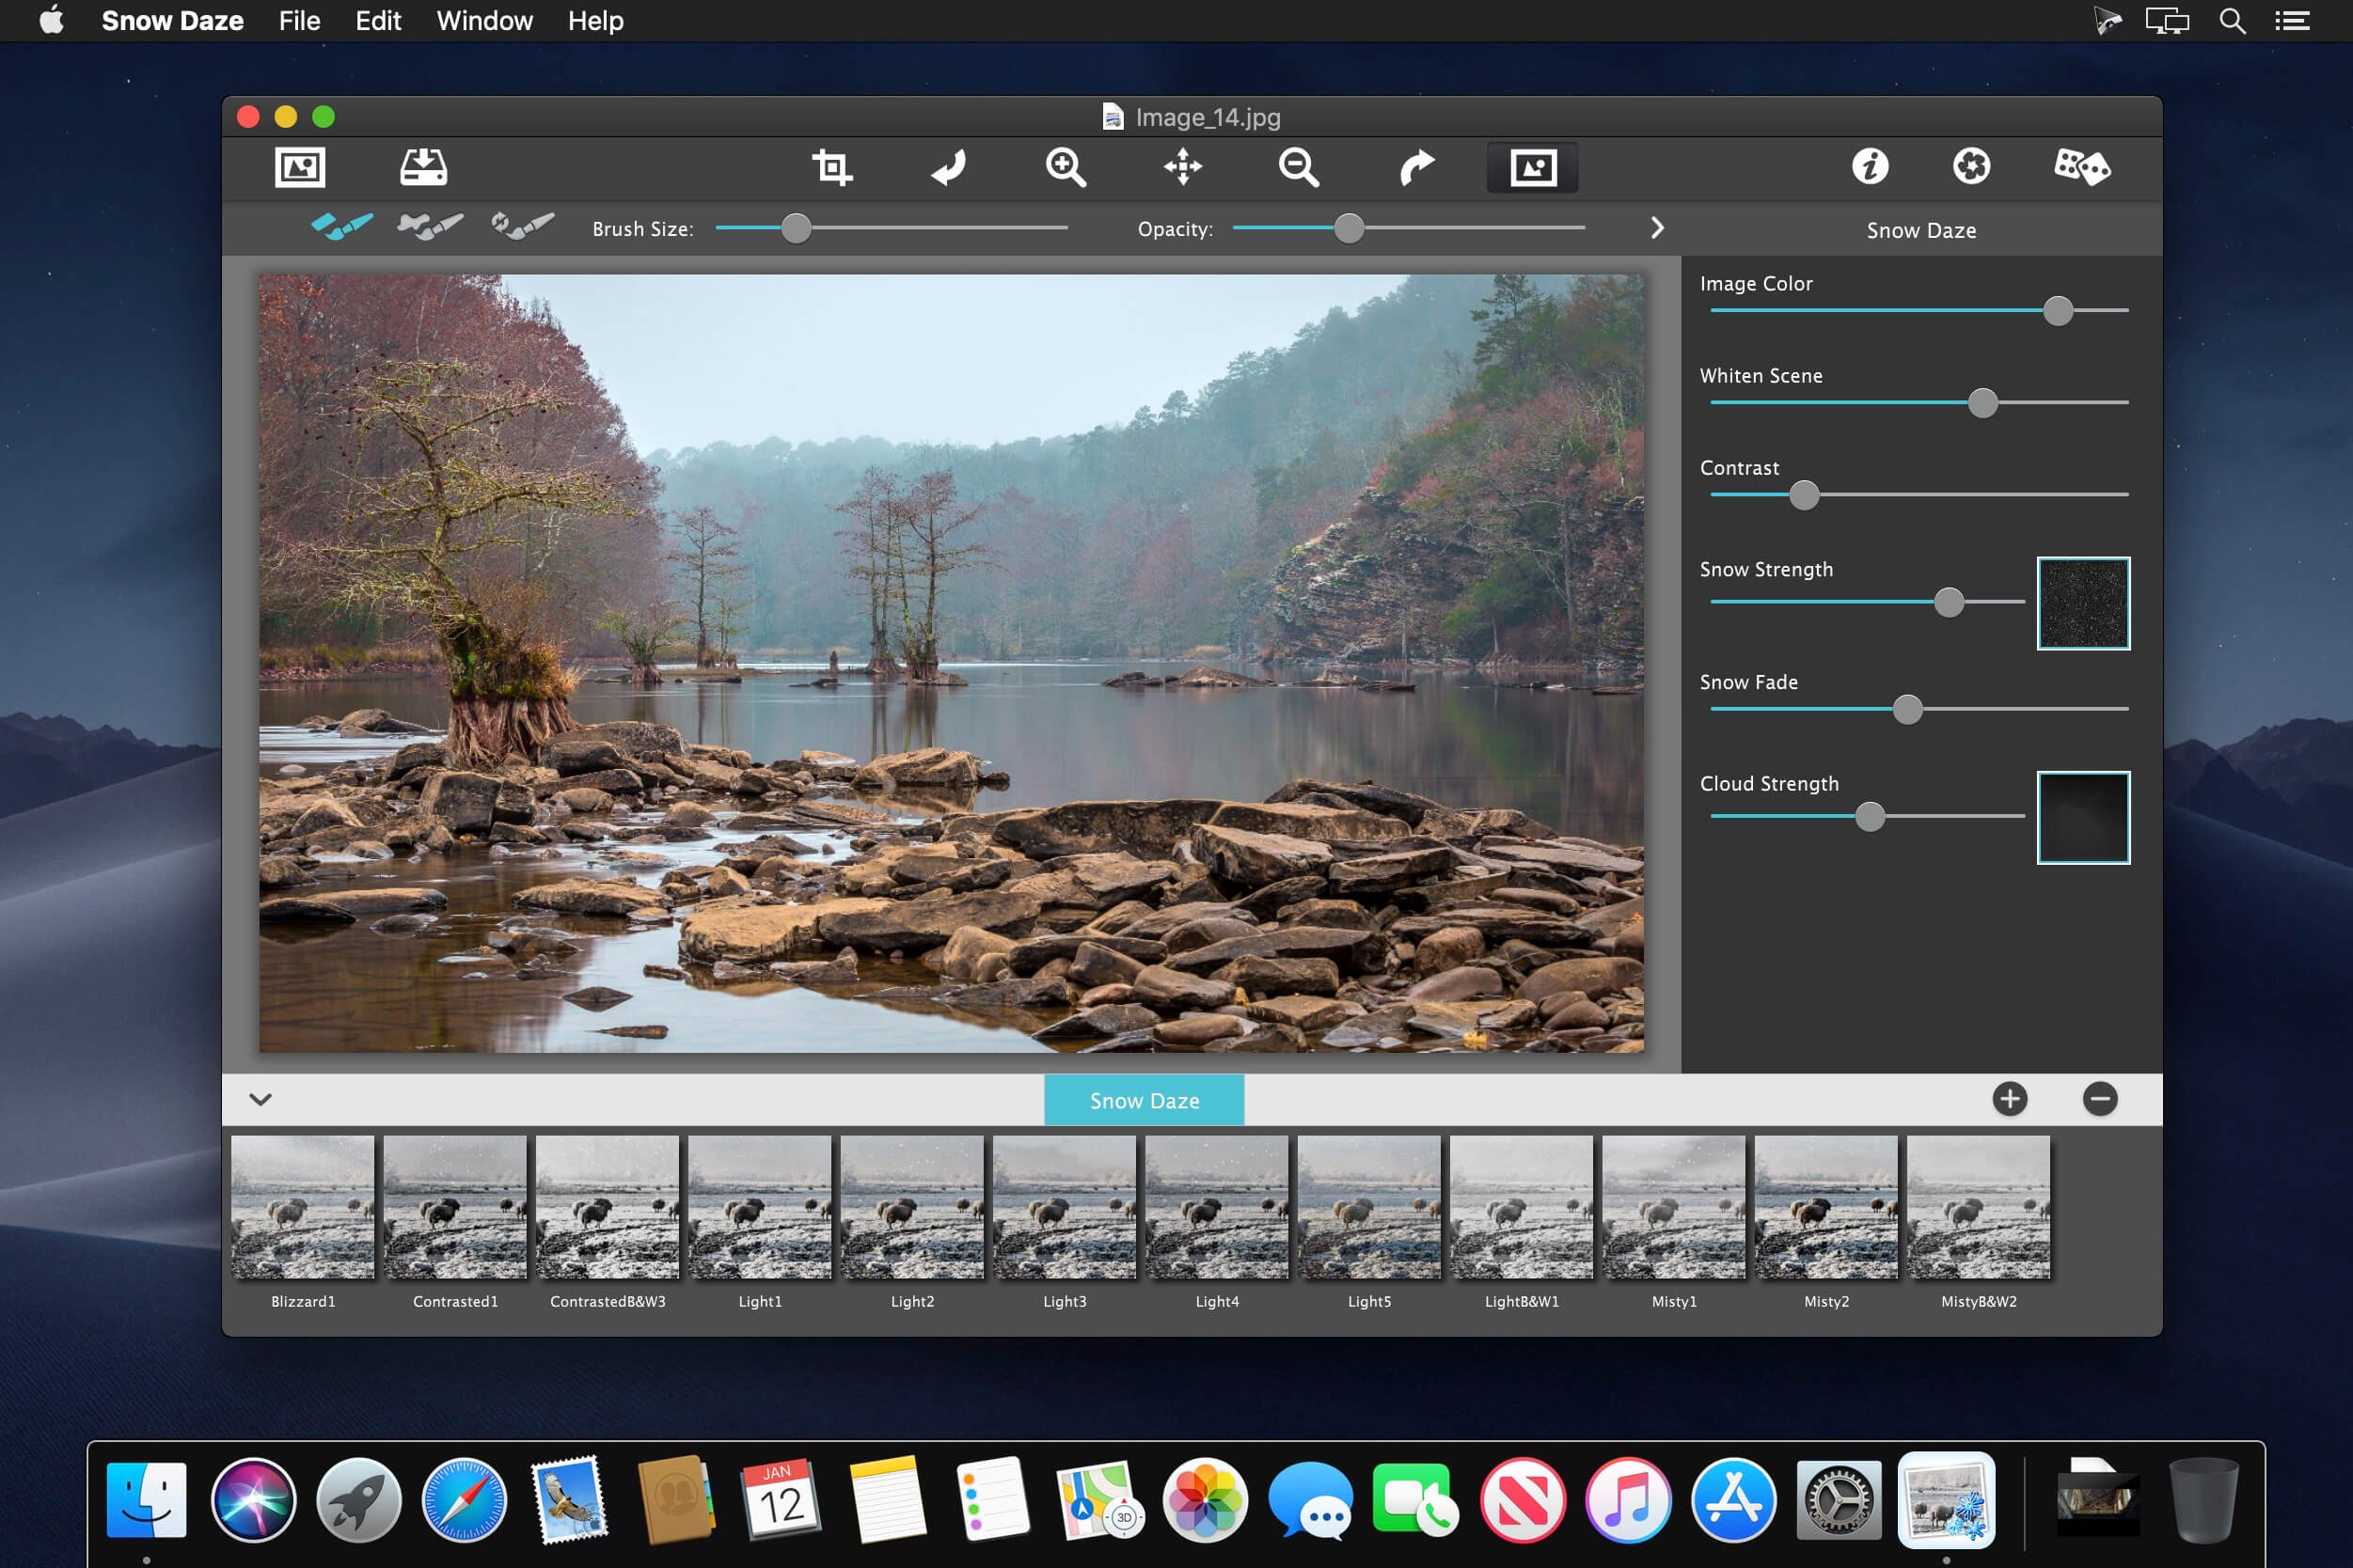
Task: Select the blue paint brush mode
Action: pyautogui.click(x=341, y=227)
